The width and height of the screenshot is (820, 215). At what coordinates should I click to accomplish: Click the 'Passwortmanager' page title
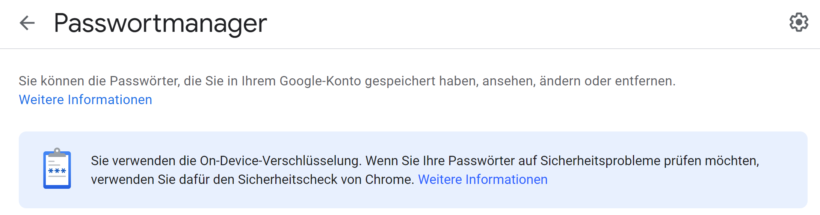[x=160, y=23]
